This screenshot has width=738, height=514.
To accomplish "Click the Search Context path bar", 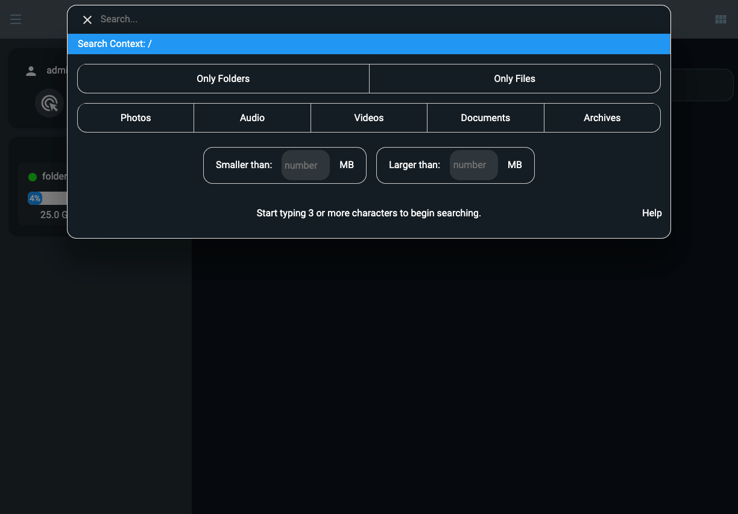I will click(x=369, y=44).
